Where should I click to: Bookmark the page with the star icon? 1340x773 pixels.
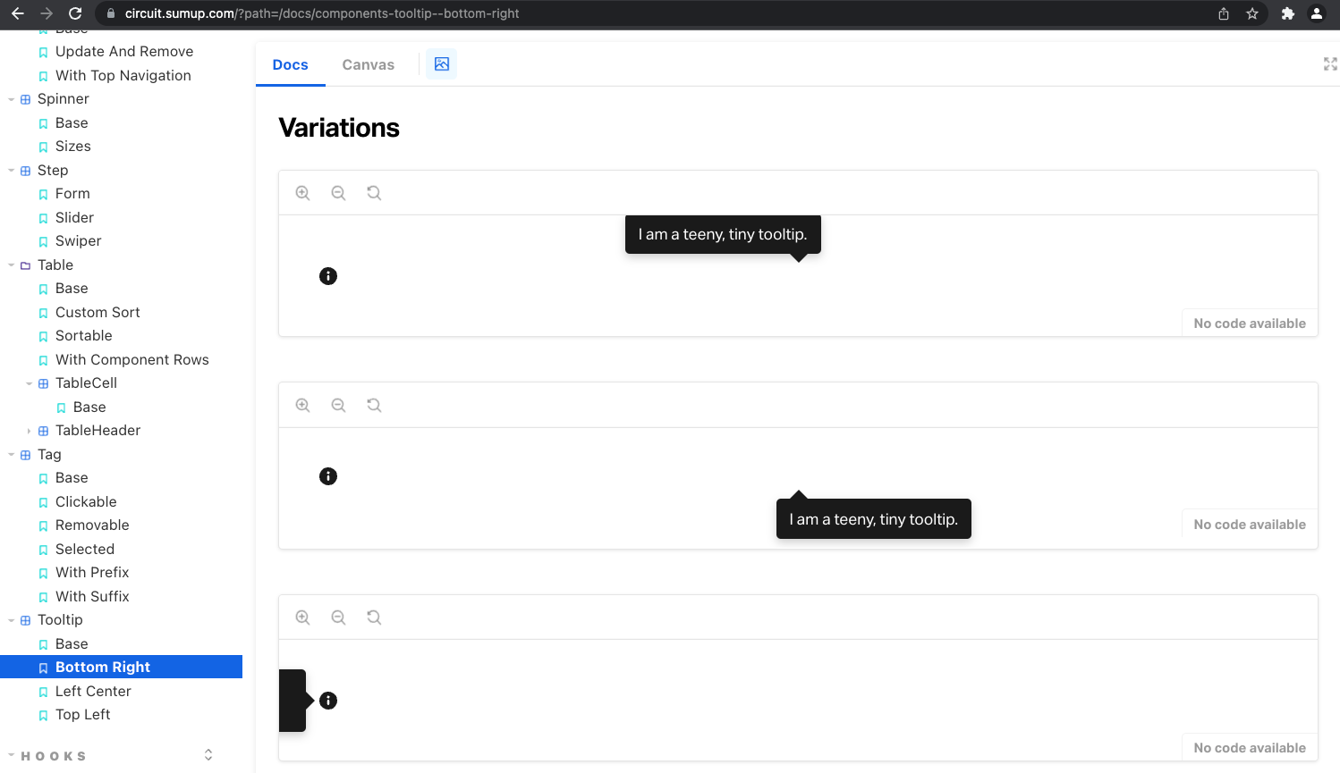[x=1252, y=13]
